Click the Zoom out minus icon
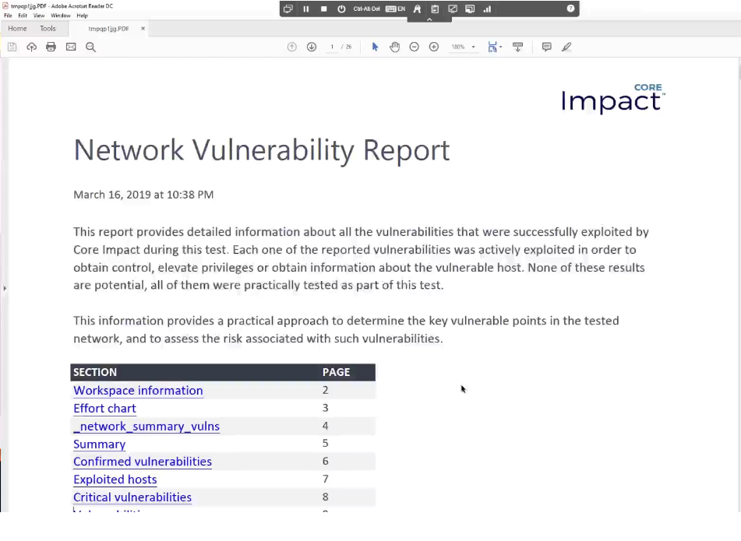The height and width of the screenshot is (541, 741). coord(415,47)
